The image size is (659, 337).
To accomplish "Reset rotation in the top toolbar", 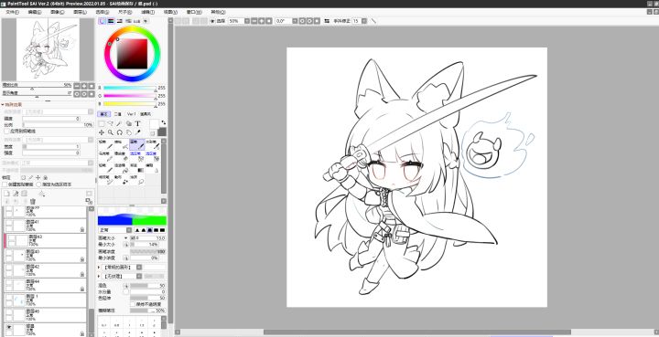I will point(317,20).
